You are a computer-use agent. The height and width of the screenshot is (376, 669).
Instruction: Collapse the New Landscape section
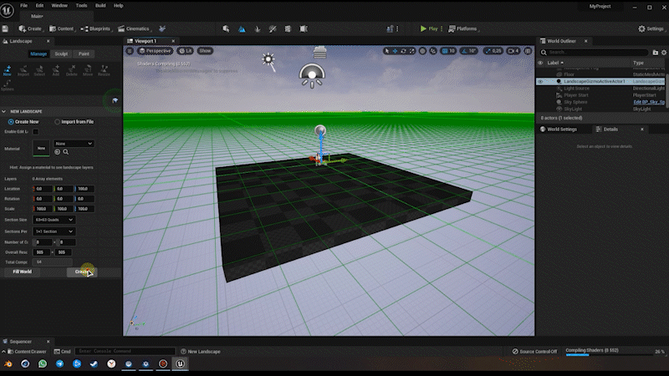[4, 112]
